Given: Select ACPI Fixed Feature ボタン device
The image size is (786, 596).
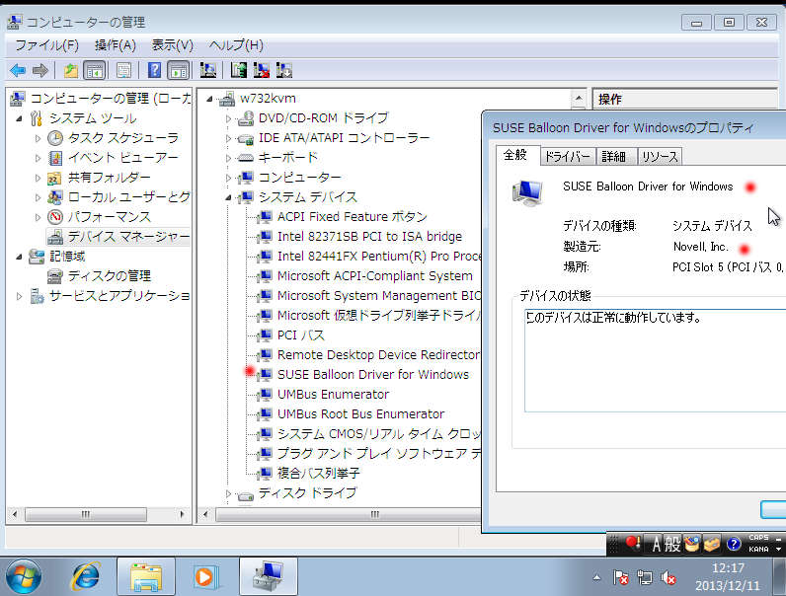Looking at the screenshot, I should tap(342, 217).
